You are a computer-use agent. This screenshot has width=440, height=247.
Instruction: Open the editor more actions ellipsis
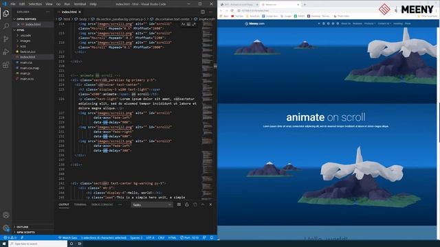coord(211,12)
